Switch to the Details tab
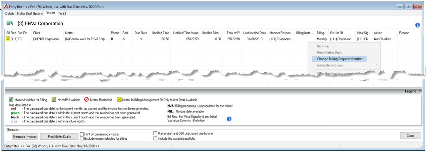 coord(10,14)
